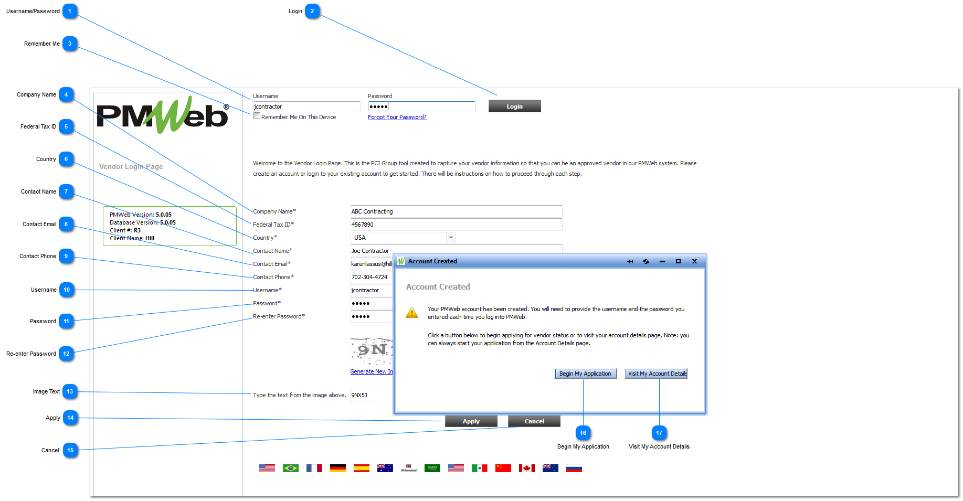Click the 'PMWeb Version: 5.0.05' text

coord(140,215)
